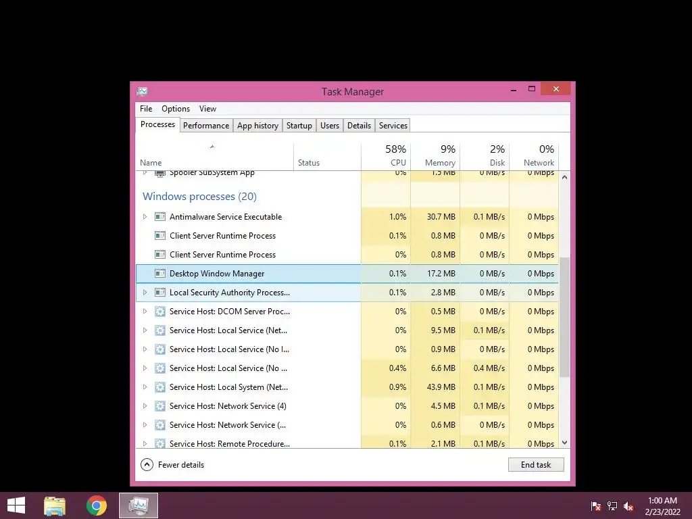Open the Windows Start button
The image size is (692, 519).
(16, 505)
